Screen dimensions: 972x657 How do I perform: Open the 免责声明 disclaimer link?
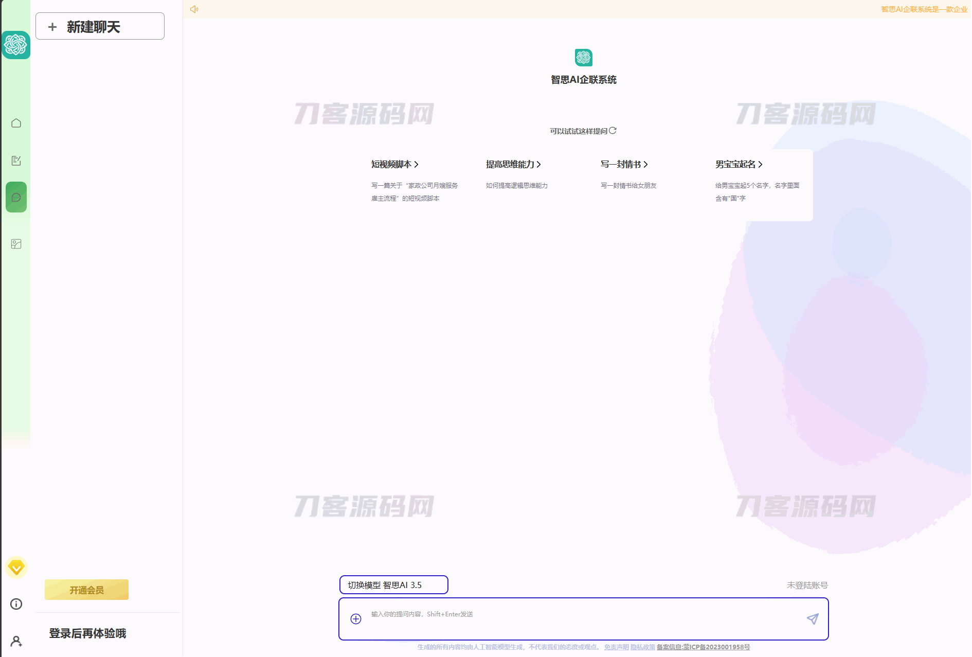(x=616, y=647)
